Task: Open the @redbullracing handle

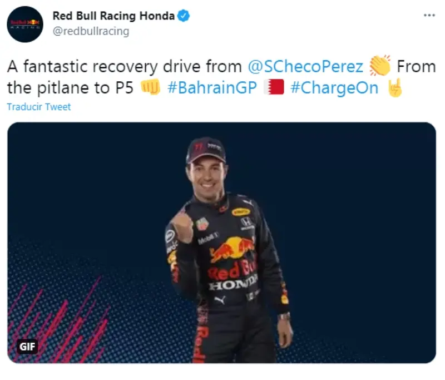Action: point(91,31)
